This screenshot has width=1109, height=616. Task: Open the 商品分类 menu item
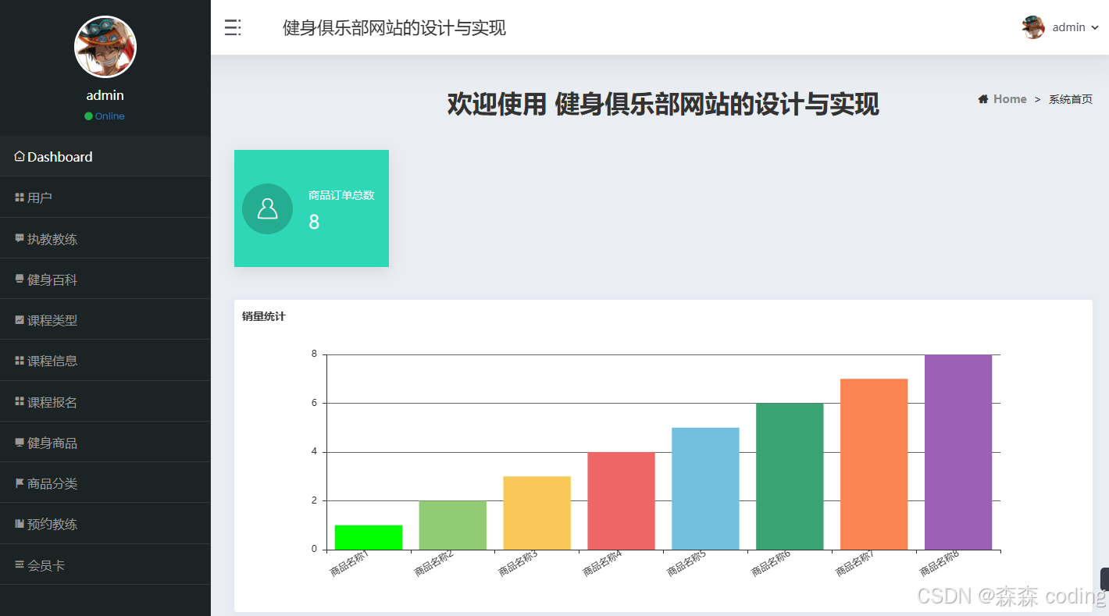(x=105, y=483)
